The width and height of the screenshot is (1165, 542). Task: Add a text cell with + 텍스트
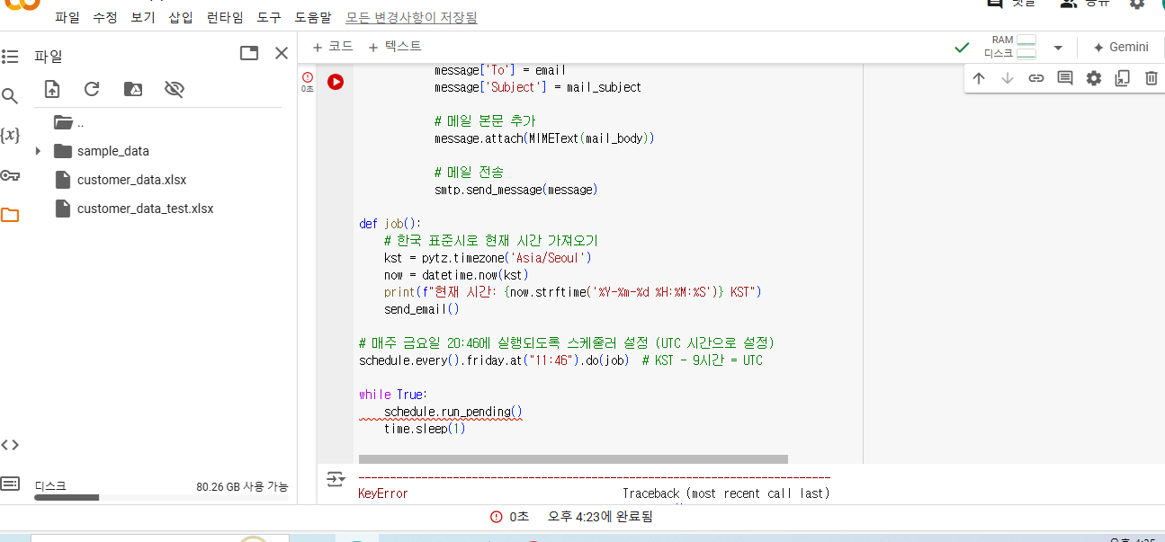[395, 47]
